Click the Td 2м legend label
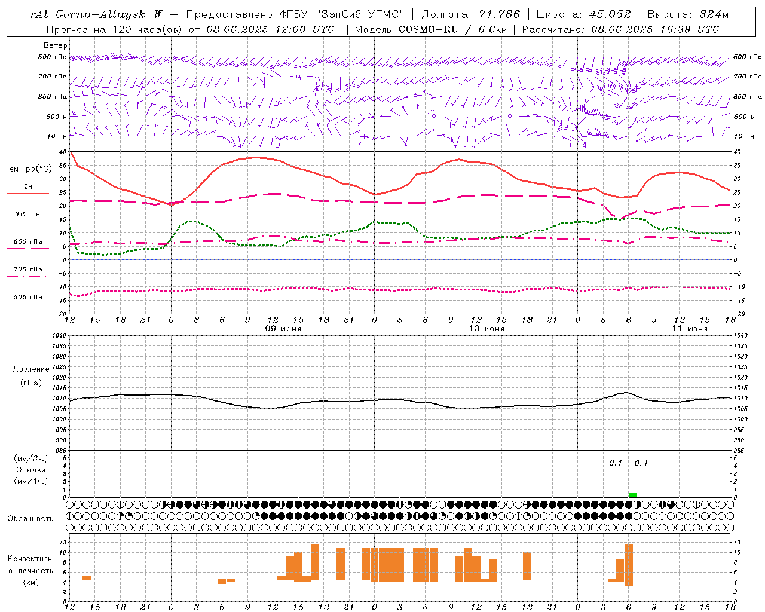The image size is (765, 612). pyautogui.click(x=28, y=214)
